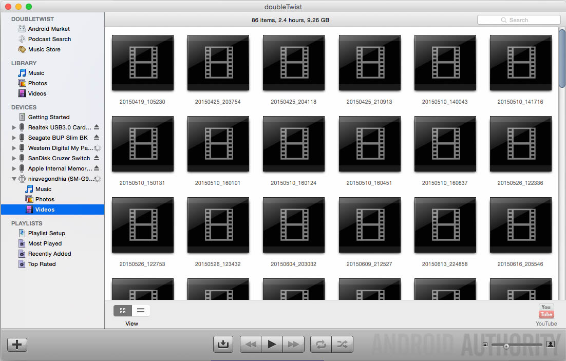
Task: Open Podcast Search
Action: (49, 39)
